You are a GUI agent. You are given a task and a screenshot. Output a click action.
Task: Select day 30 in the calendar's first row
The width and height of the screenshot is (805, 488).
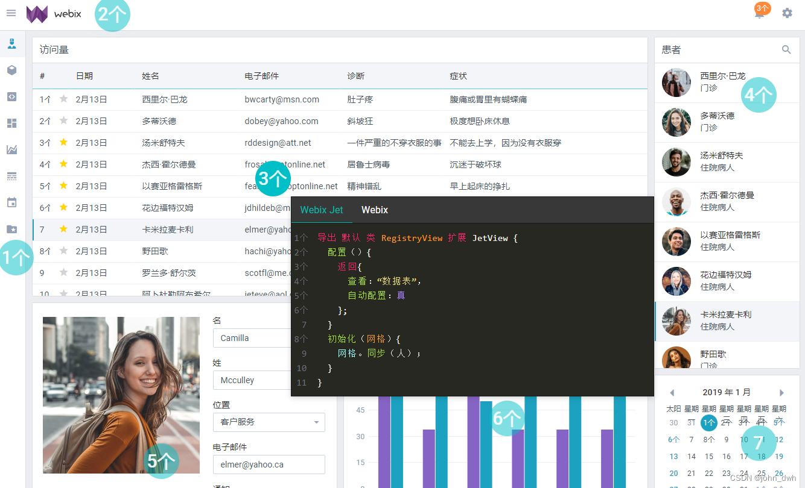674,423
